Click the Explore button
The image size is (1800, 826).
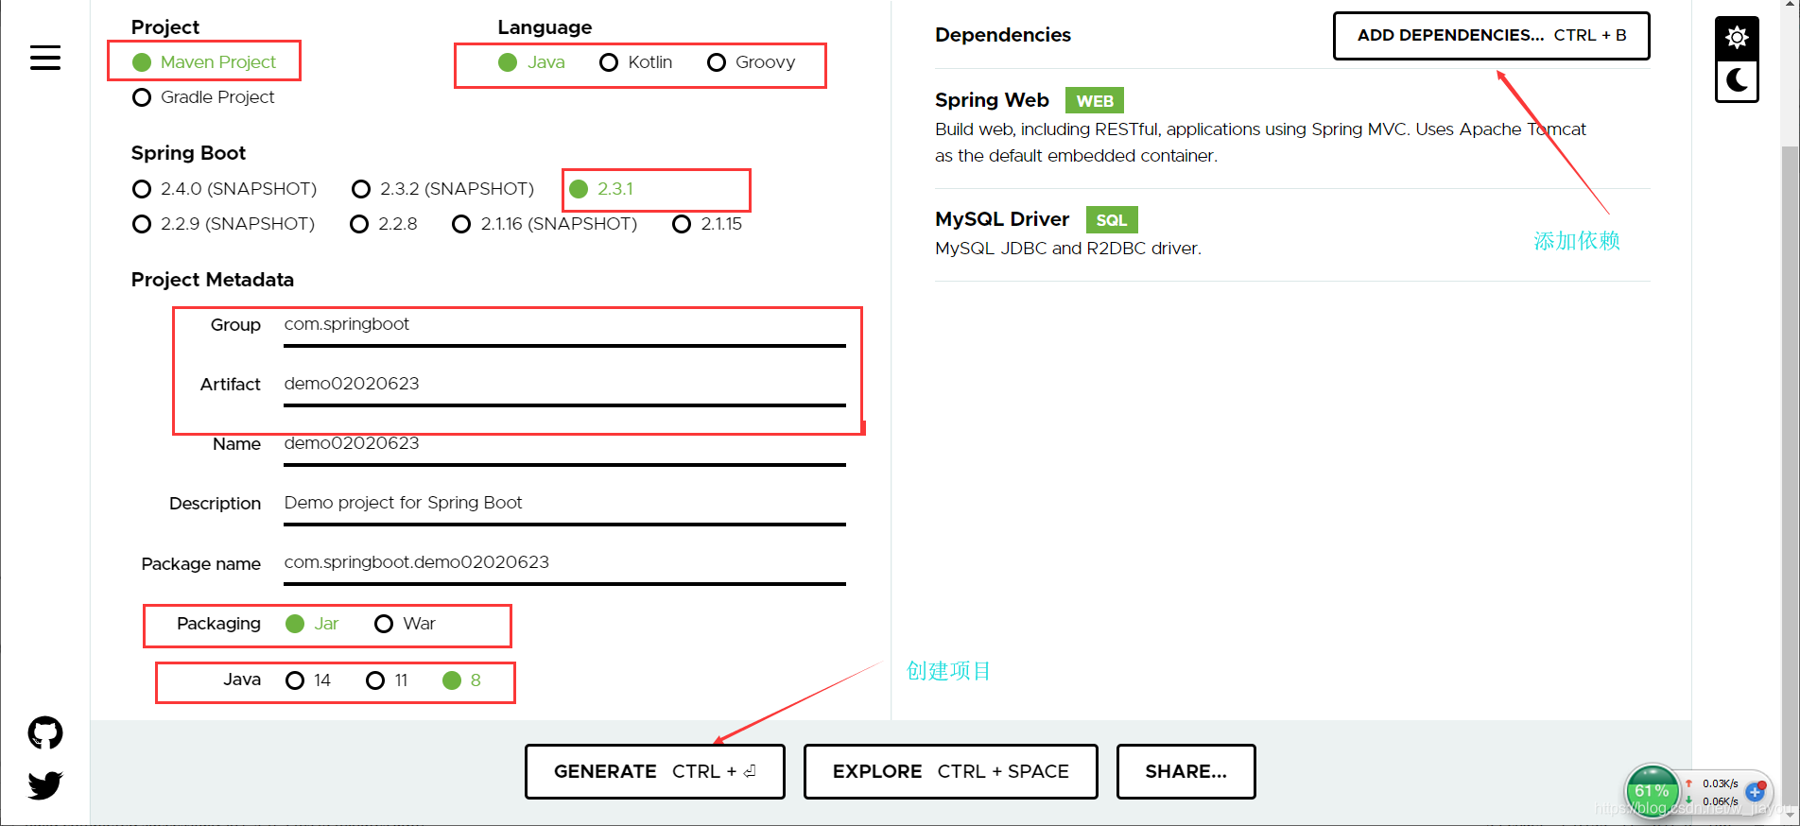950,771
